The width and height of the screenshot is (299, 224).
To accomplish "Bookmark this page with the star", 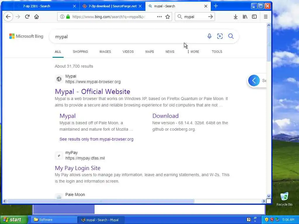I will 168,17.
